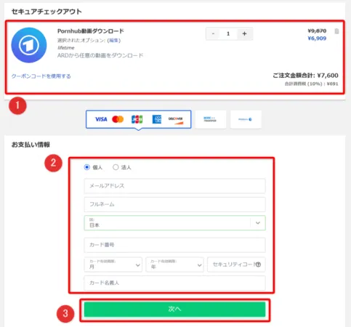Image resolution: width=351 pixels, height=327 pixels.
Task: Focus the カード番号 field
Action: click(174, 245)
